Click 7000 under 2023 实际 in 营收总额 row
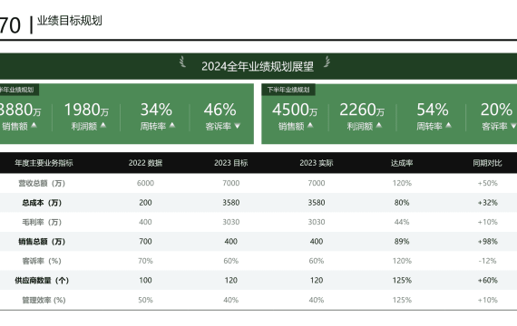The image size is (517, 326). click(x=317, y=183)
